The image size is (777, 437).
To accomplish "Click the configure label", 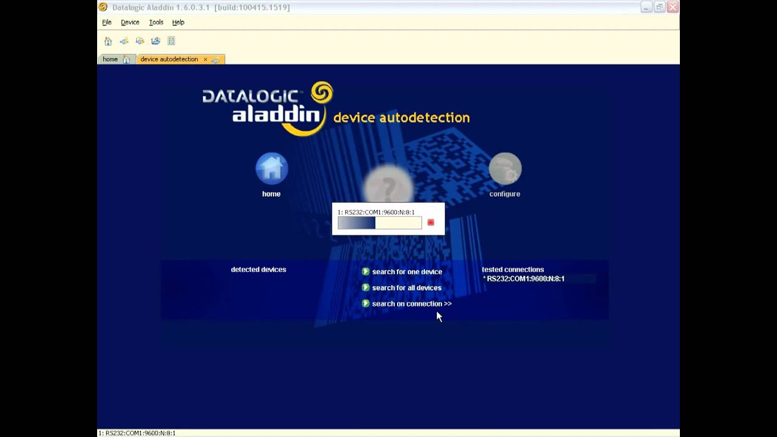I will click(x=505, y=194).
